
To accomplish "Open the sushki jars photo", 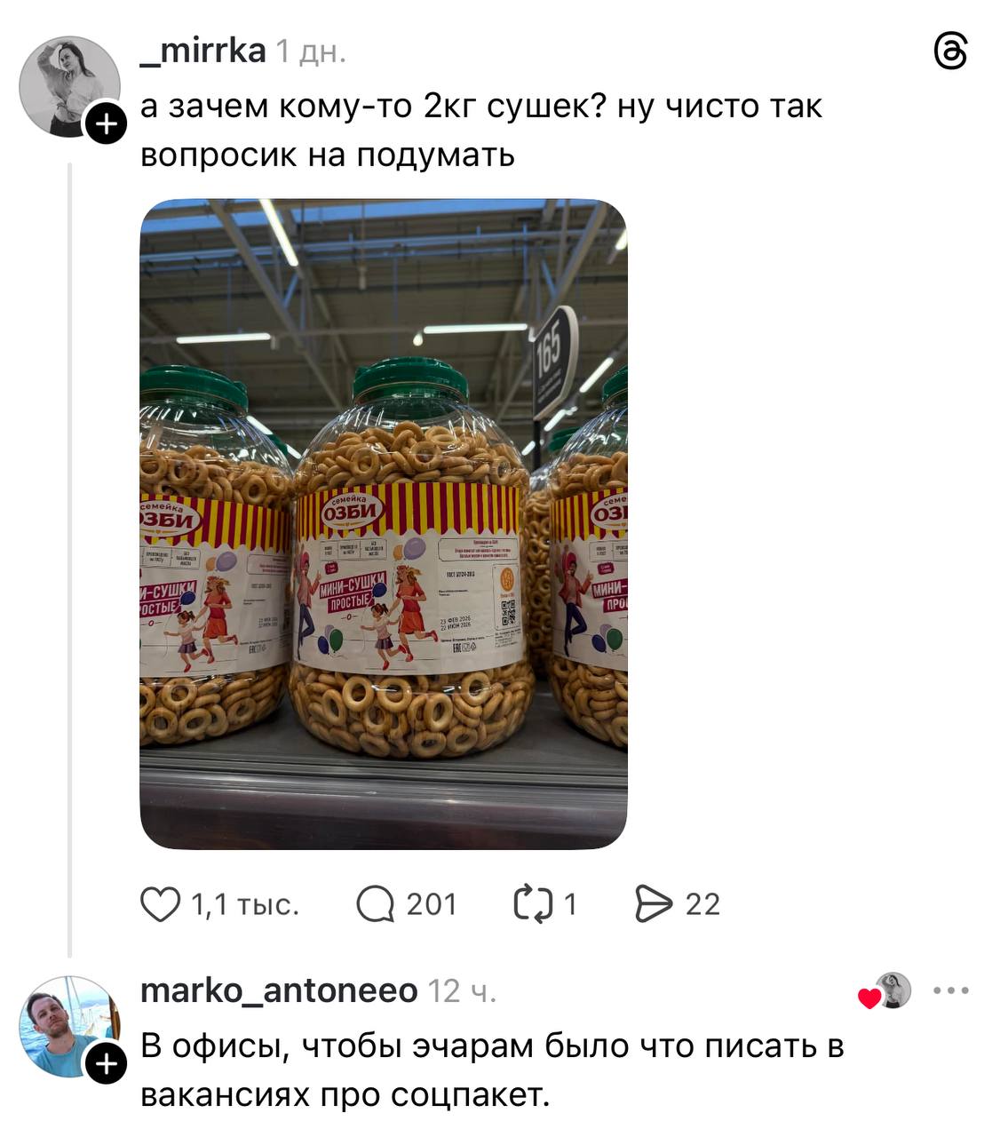I will click(x=384, y=524).
